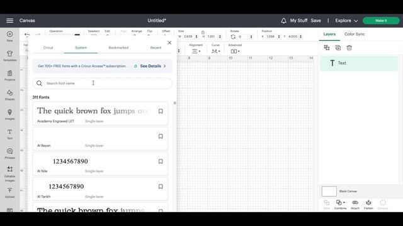Viewport: 403px width, 226px height.
Task: Switch to the Color Sync tab
Action: (355, 34)
